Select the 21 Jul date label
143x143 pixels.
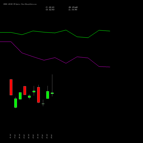coord(24,136)
